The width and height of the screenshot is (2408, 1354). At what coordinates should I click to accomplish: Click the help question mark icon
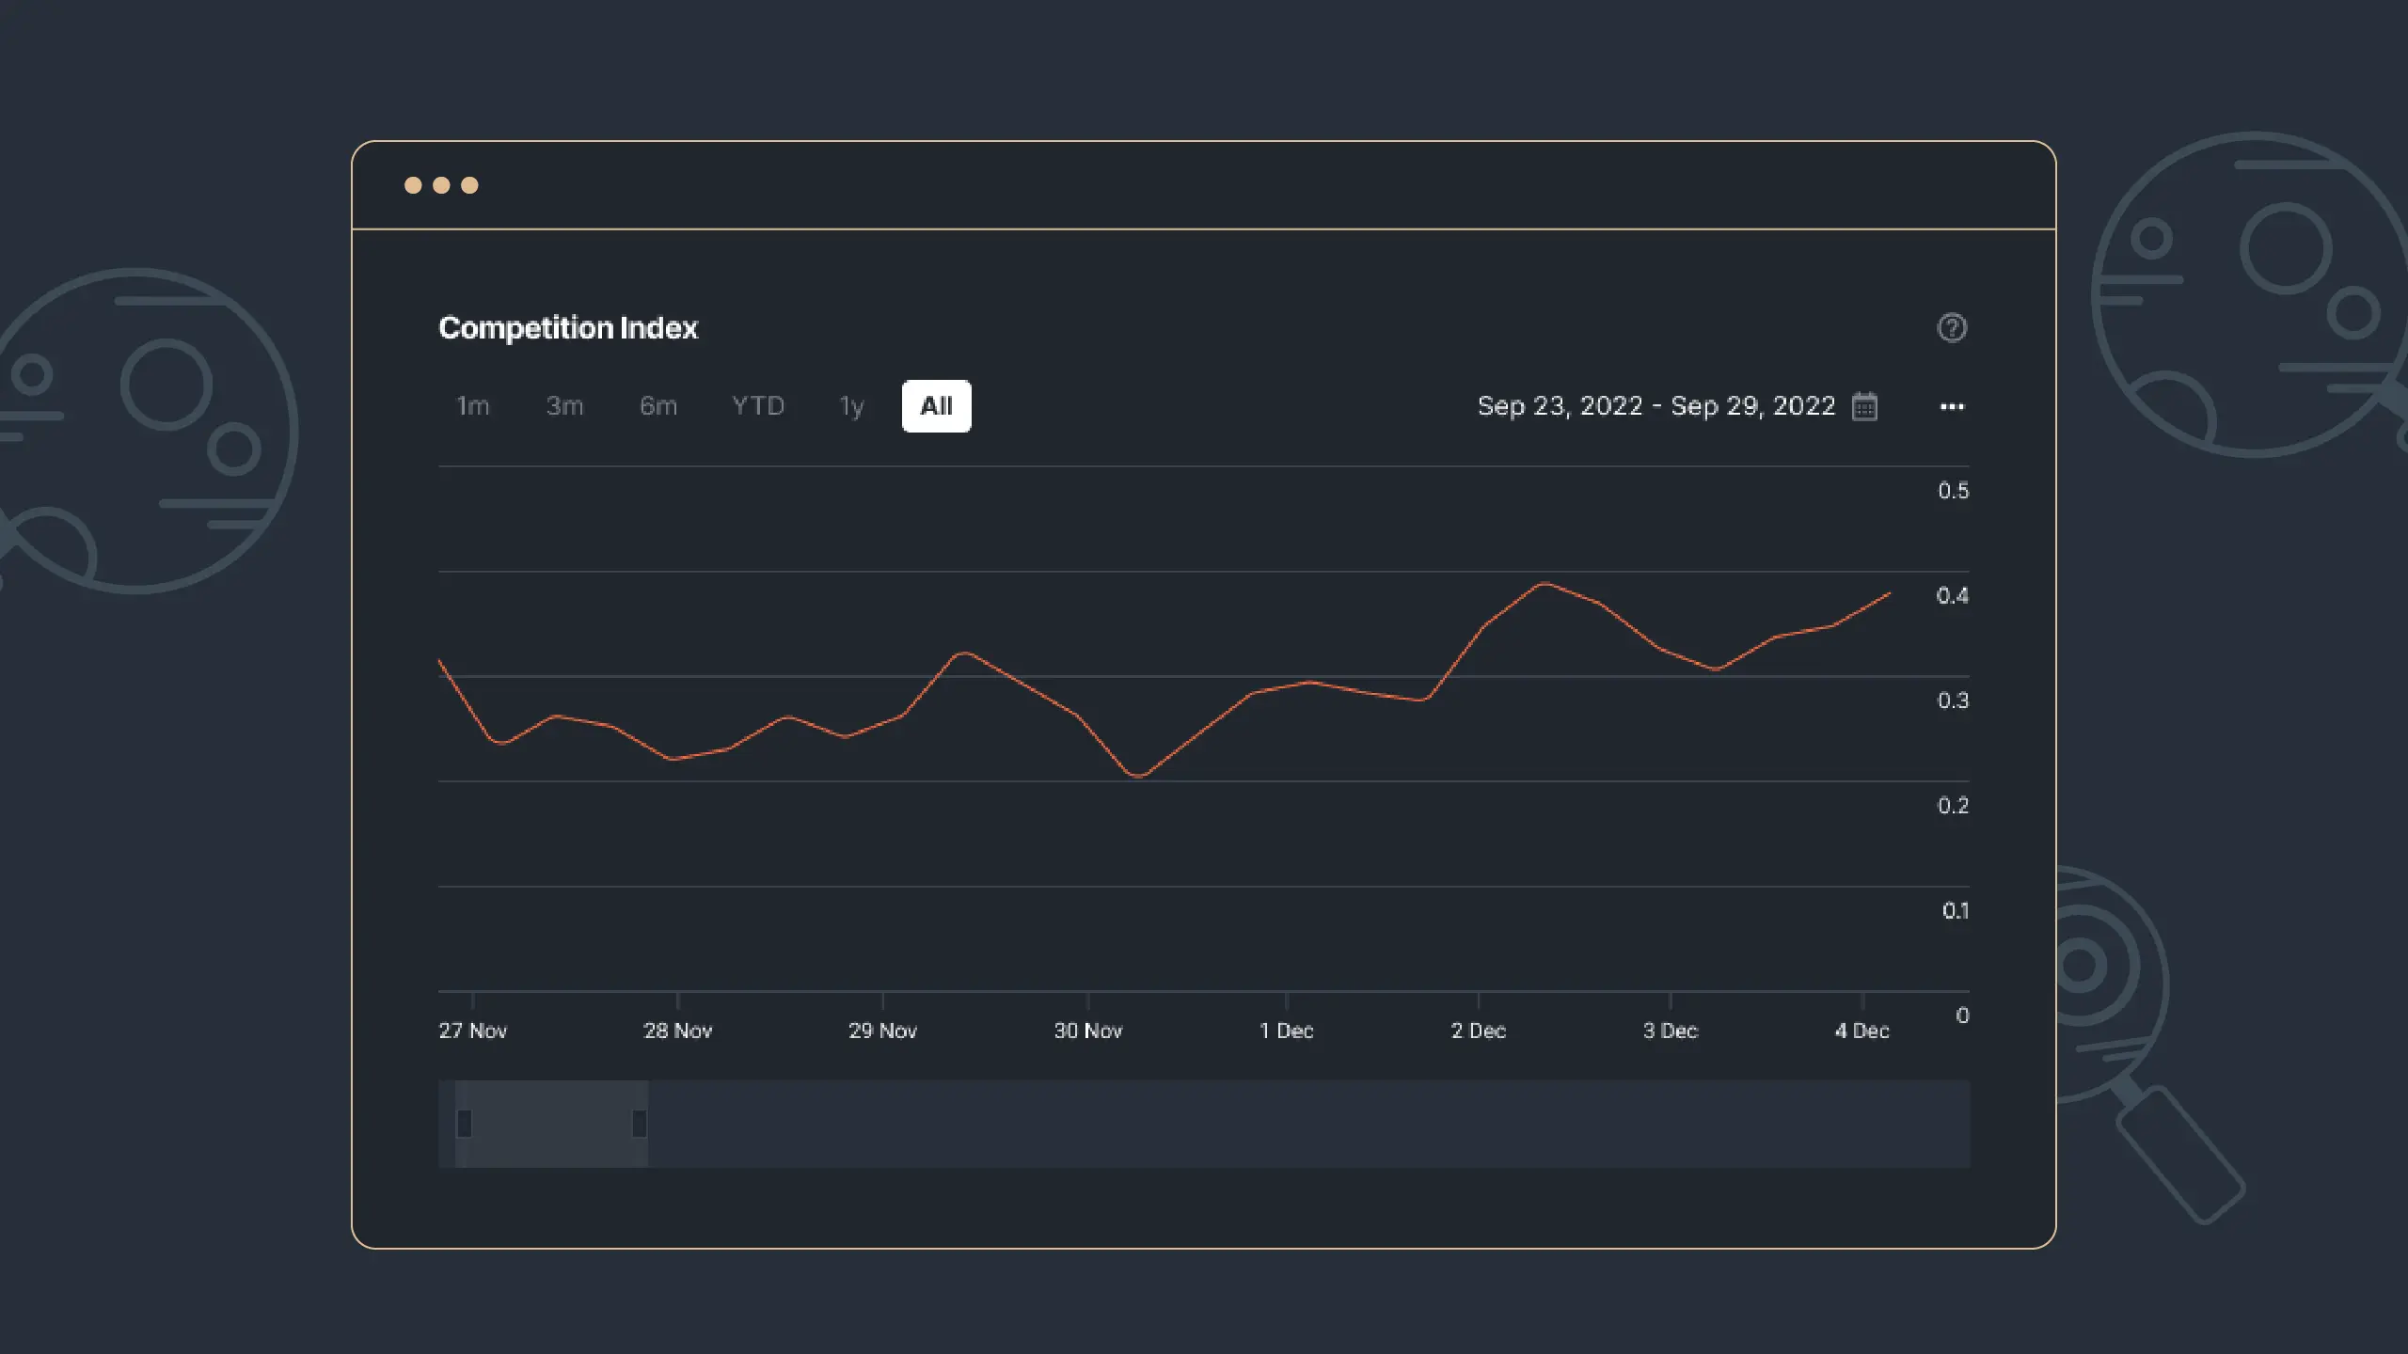point(1952,327)
